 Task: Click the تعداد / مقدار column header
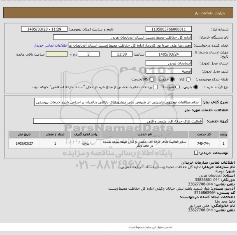(x=55, y=134)
